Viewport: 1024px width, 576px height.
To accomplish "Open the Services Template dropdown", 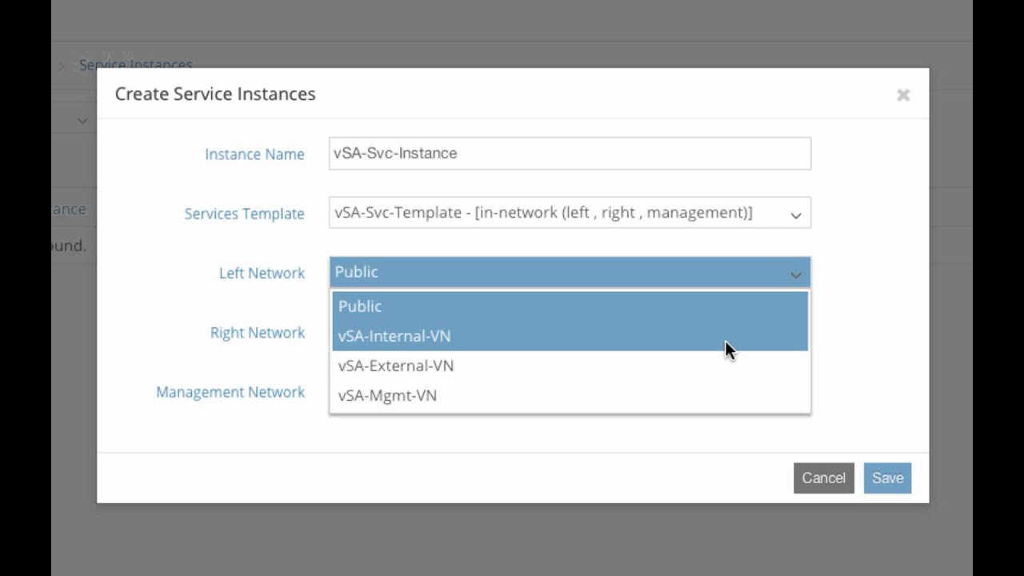I will [x=570, y=213].
